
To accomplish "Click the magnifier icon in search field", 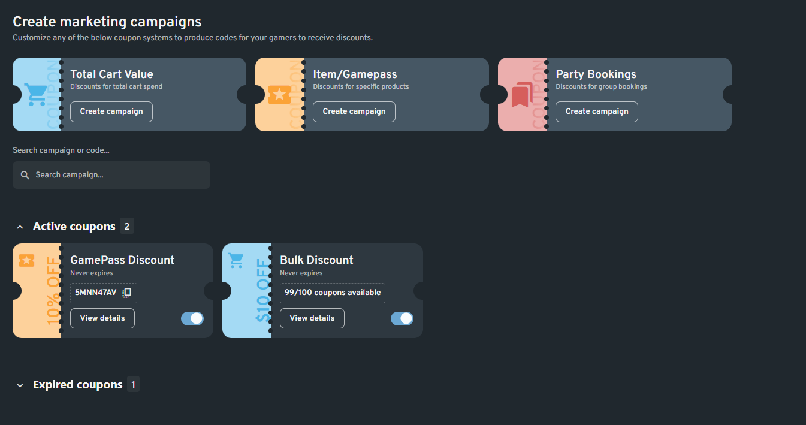I will point(25,175).
